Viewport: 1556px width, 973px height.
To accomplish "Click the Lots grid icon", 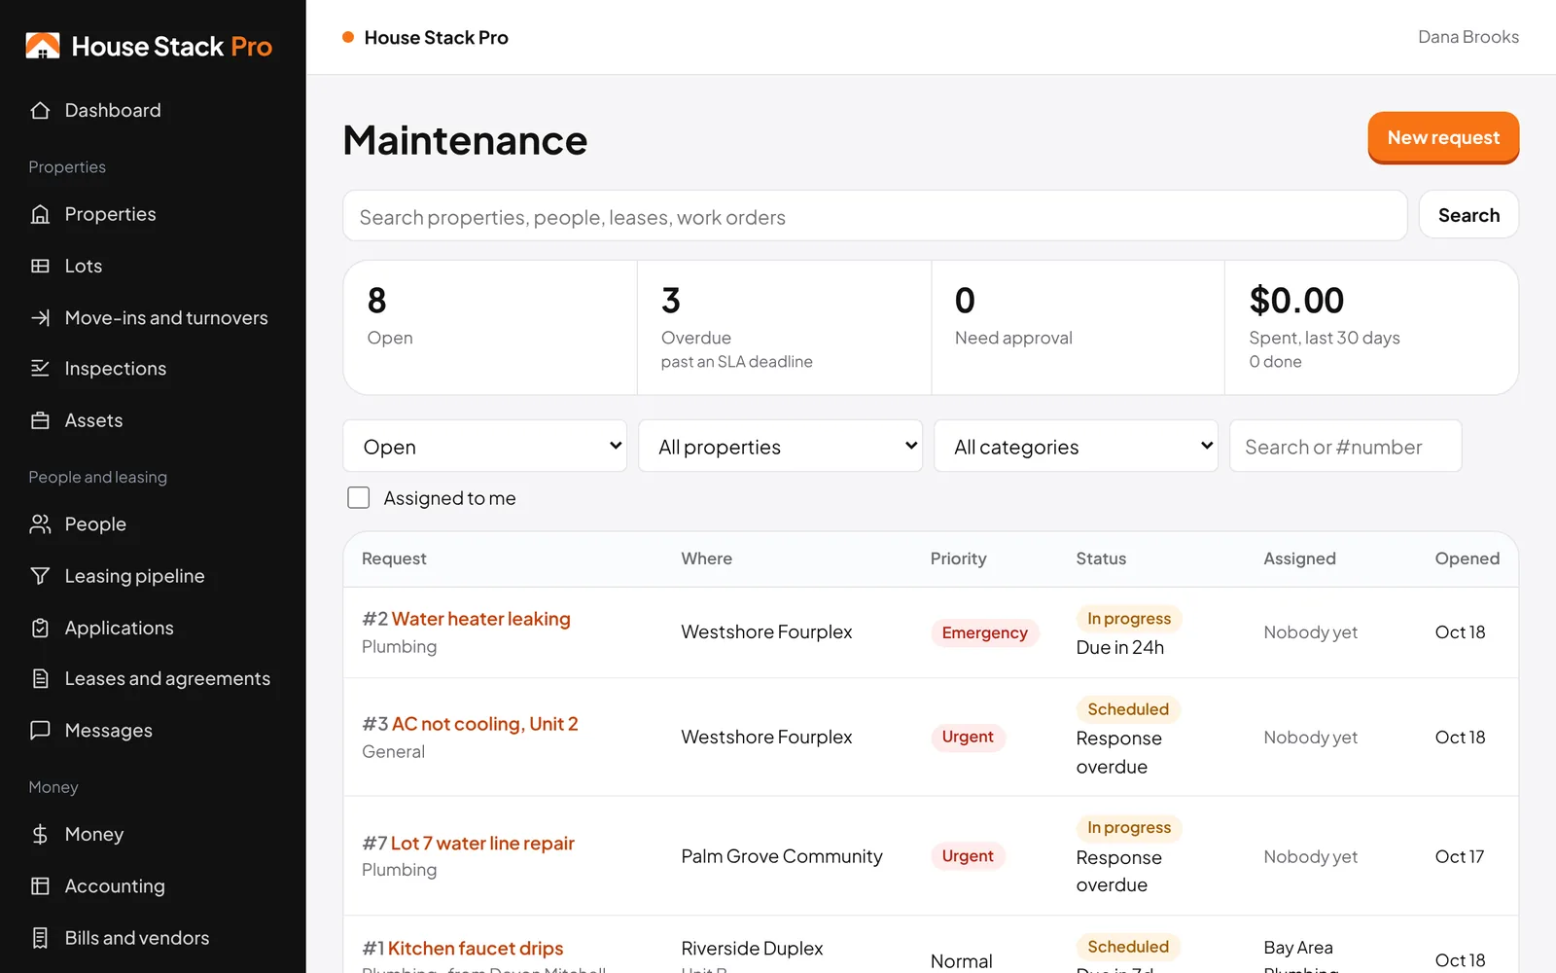I will (40, 266).
